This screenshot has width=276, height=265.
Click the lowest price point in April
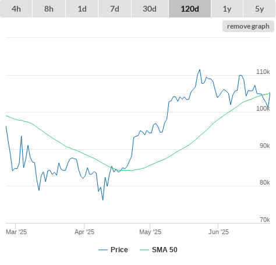pos(103,200)
